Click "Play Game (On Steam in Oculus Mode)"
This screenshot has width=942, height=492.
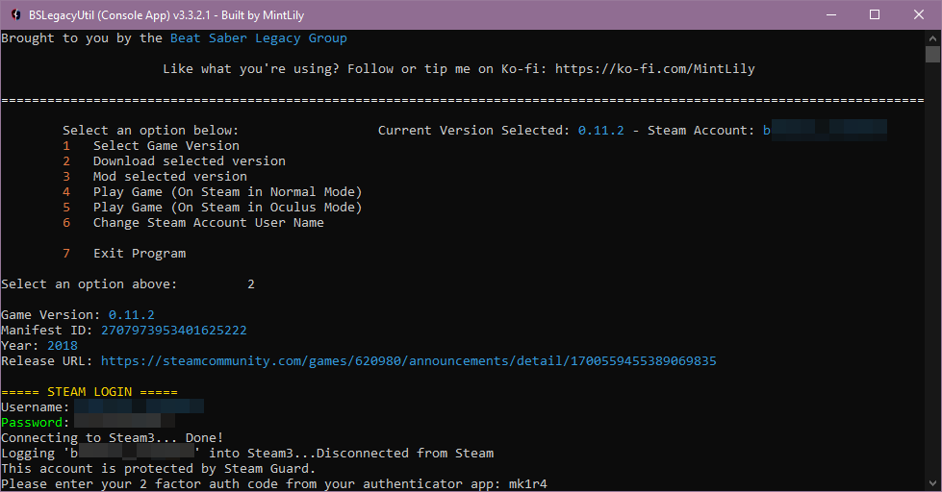click(x=227, y=208)
